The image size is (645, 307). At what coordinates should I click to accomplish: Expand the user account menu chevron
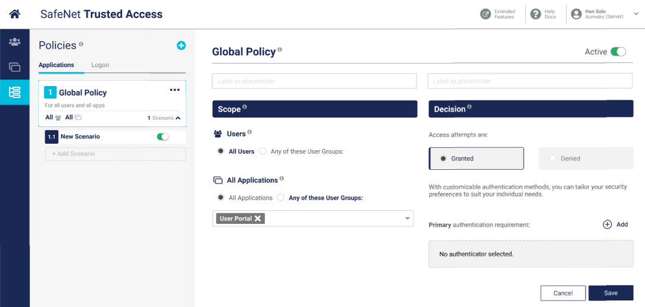click(636, 14)
